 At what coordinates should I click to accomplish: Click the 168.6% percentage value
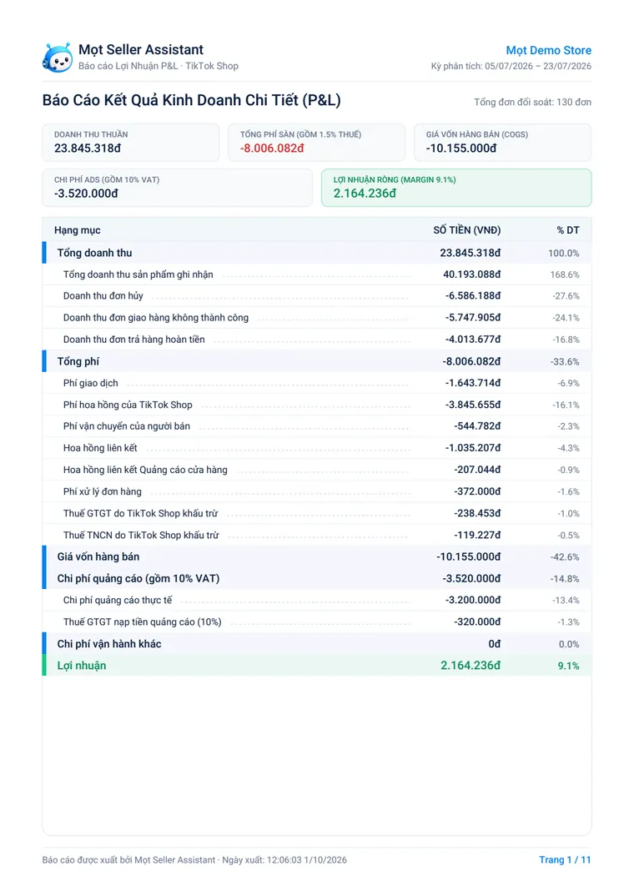pyautogui.click(x=565, y=274)
